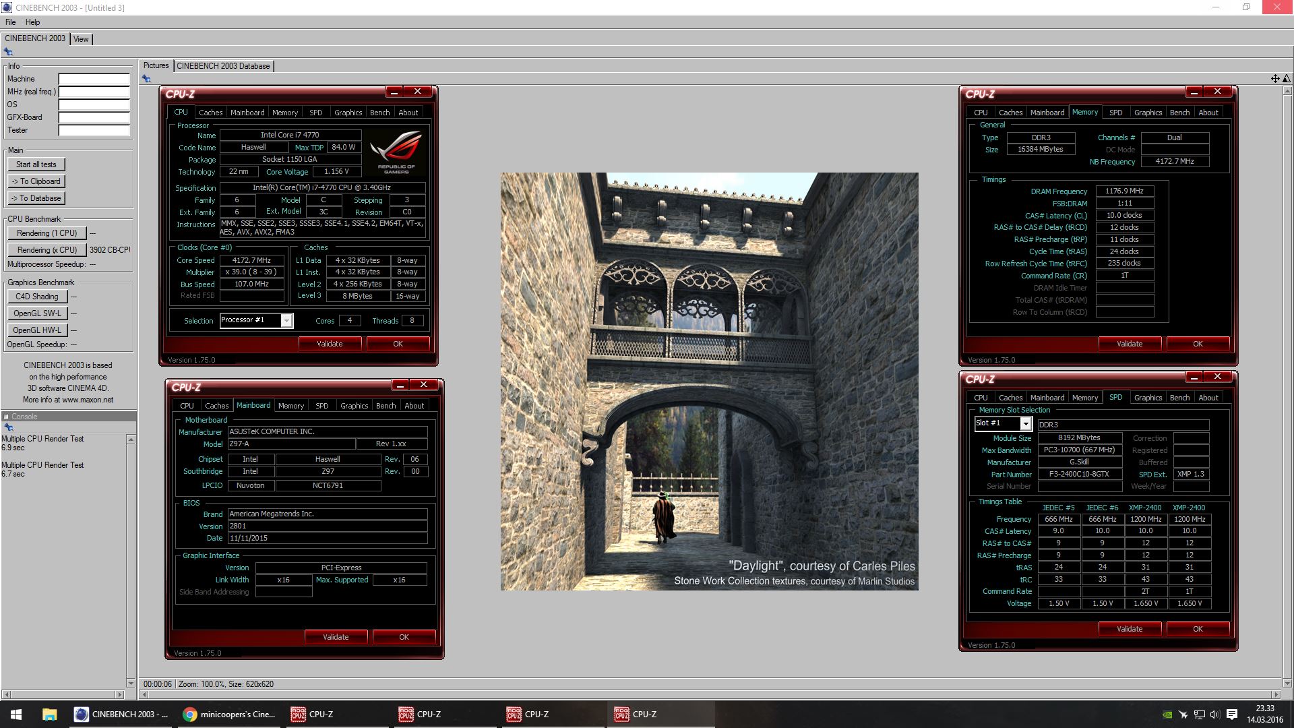
Task: Select the CINEBENCH 2003 taskbar button
Action: [x=122, y=715]
